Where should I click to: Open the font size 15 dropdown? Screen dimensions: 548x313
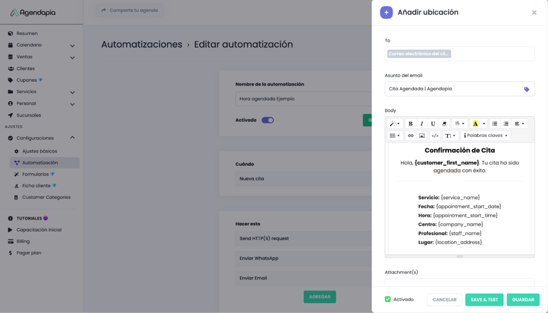point(460,124)
